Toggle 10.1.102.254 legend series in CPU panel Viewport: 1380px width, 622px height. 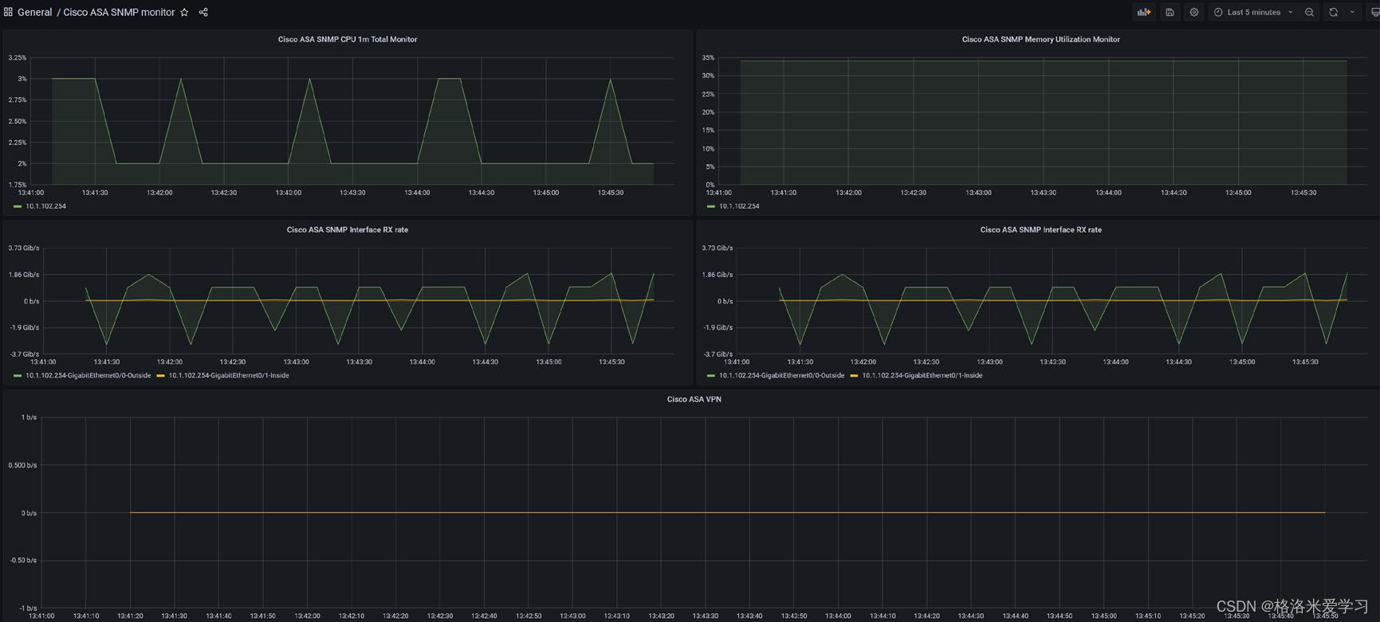click(45, 206)
